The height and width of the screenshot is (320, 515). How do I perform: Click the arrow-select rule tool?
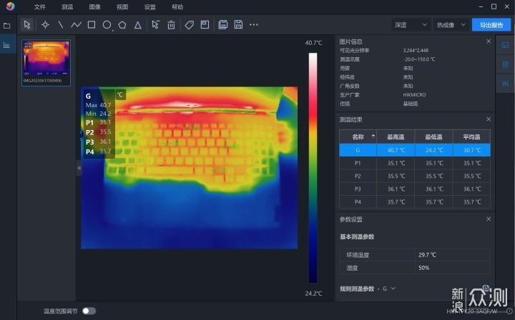click(155, 24)
